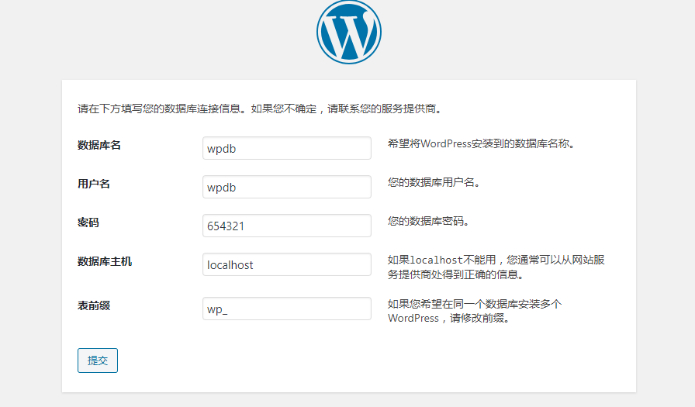The image size is (695, 407).
Task: Click the 请修改前缀 help text
Action: point(474,311)
